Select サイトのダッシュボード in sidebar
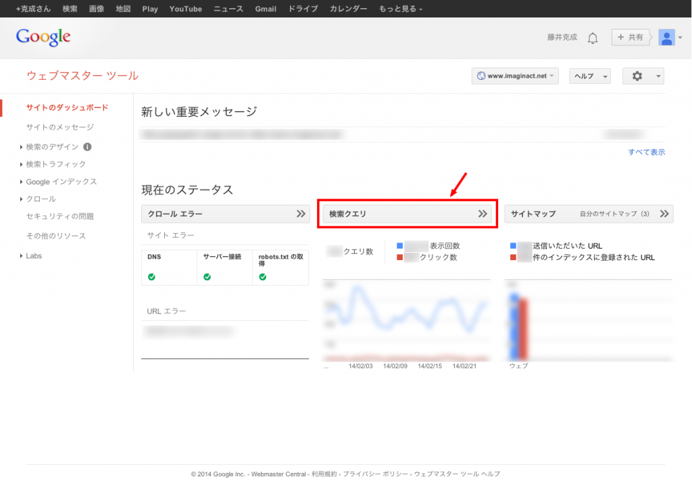Viewport: 692px width, 481px height. 67,107
